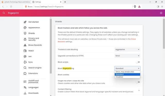This screenshot has height=96, width=165.
Task: Expand the Content filtering section
Action: [x=139, y=90]
